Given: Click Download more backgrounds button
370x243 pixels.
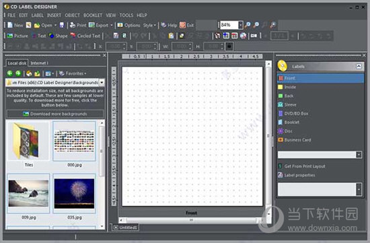Looking at the screenshot, I should click(55, 114).
